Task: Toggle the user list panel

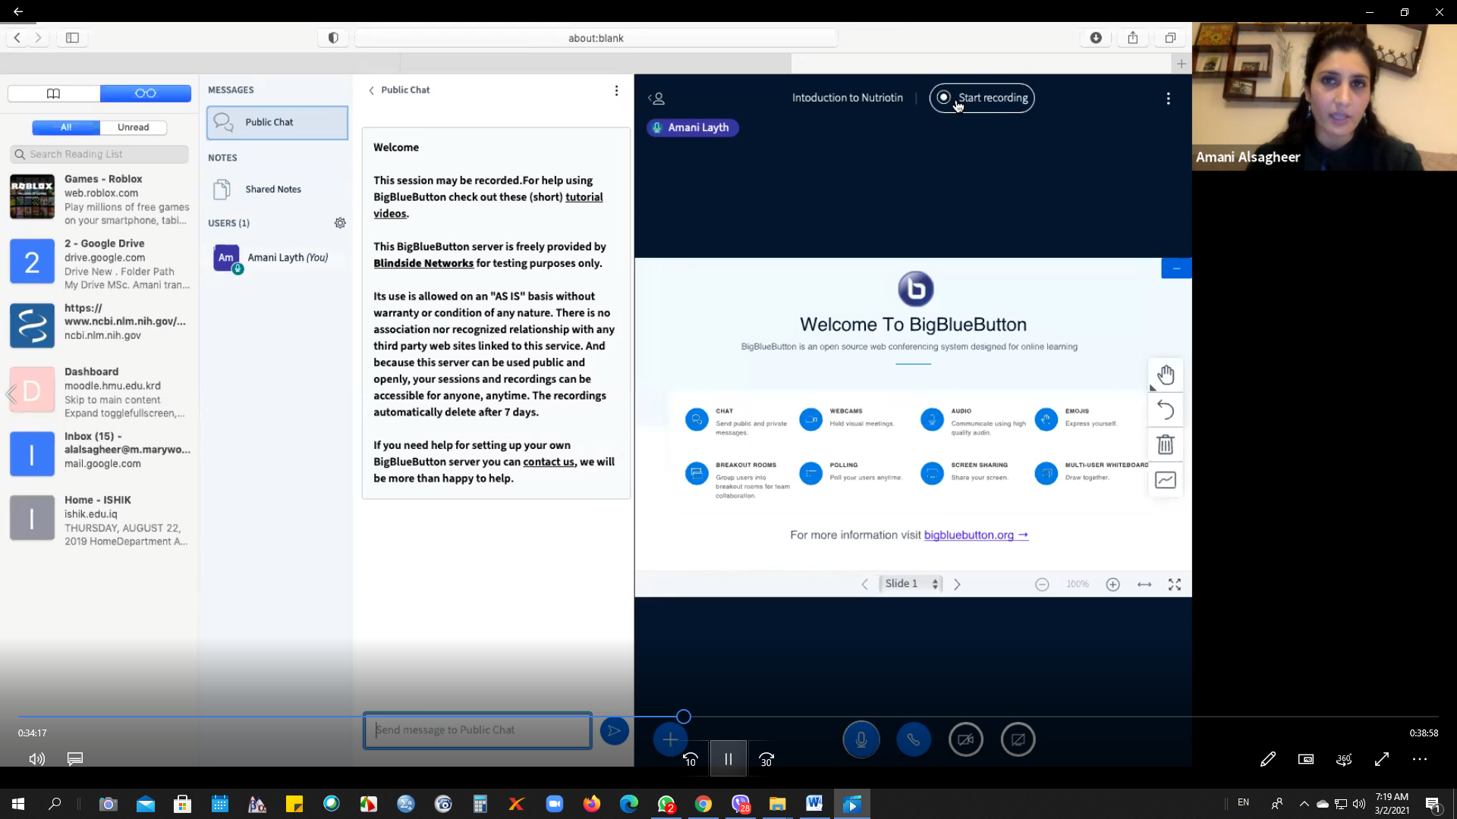Action: pyautogui.click(x=657, y=99)
